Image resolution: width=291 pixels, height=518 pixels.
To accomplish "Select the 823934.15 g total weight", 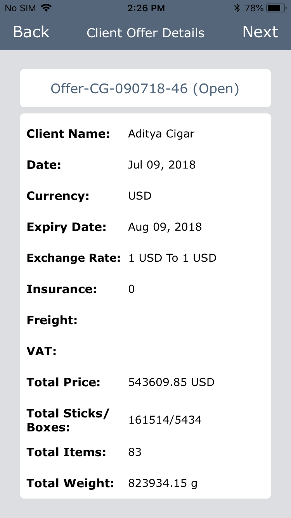I will (163, 483).
